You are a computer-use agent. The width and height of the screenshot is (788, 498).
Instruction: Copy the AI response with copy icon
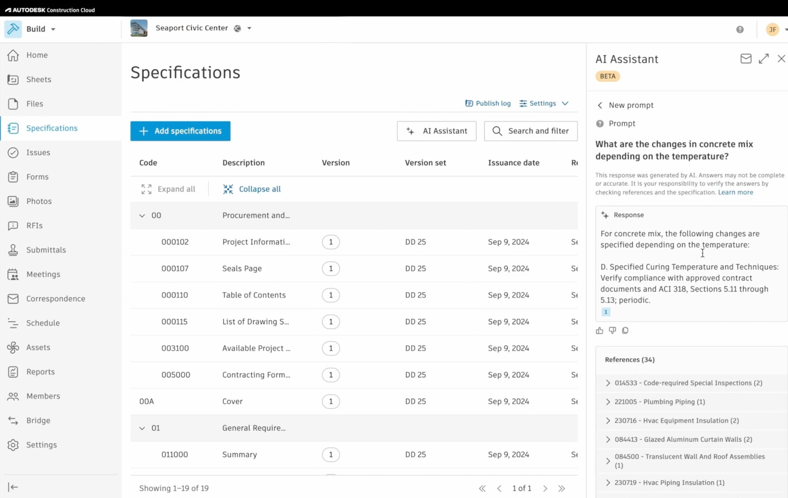(625, 330)
